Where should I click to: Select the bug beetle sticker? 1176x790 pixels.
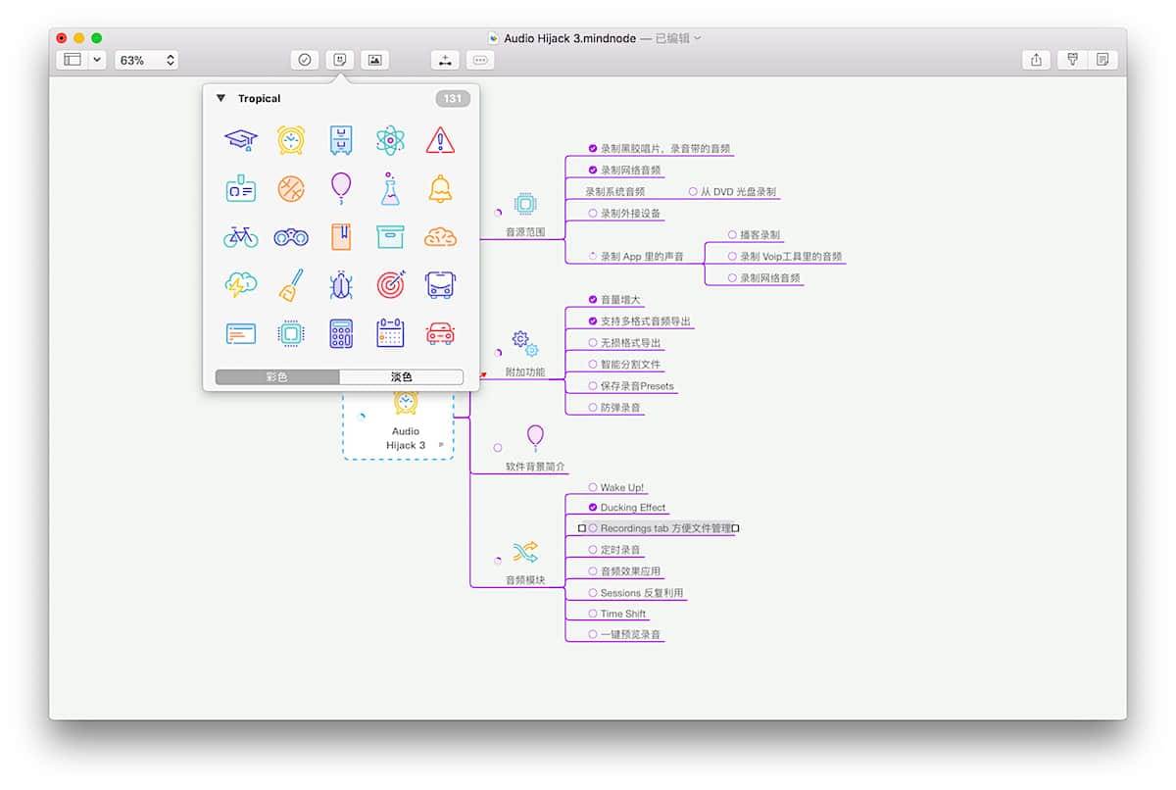tap(341, 284)
